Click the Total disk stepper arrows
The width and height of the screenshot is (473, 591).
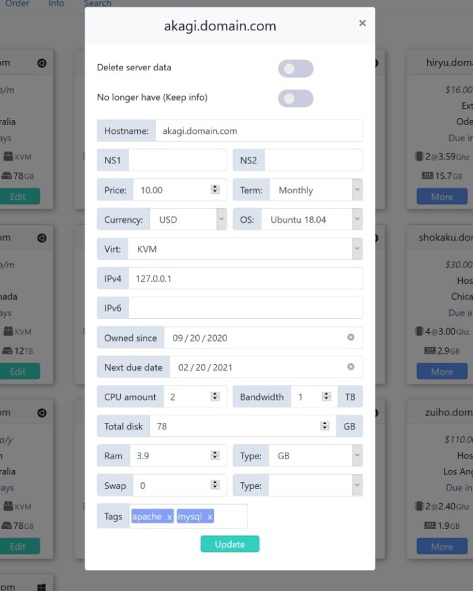(325, 426)
